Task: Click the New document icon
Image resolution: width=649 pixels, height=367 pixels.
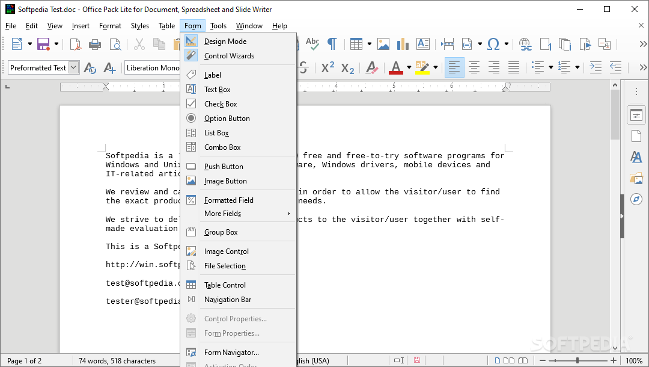Action: (17, 44)
